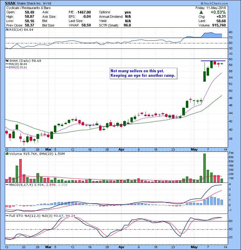Click the Options value yes
Viewport: 241px width, 250px height.
click(128, 12)
